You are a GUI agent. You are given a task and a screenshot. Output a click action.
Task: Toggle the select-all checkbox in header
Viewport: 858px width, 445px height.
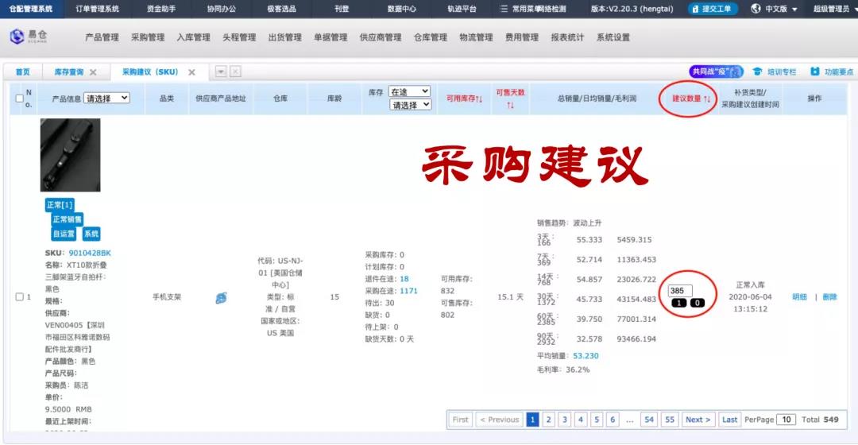point(20,99)
